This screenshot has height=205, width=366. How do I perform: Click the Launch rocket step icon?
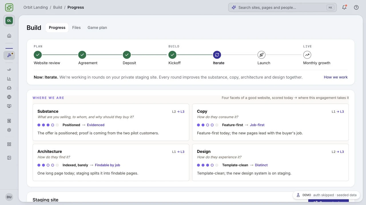tap(261, 55)
